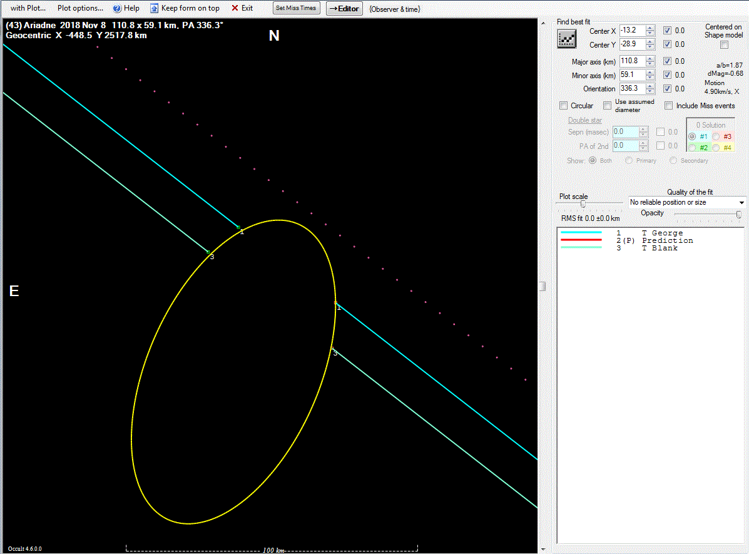Check the Centered on Shape model box
The image size is (749, 554).
(x=724, y=44)
